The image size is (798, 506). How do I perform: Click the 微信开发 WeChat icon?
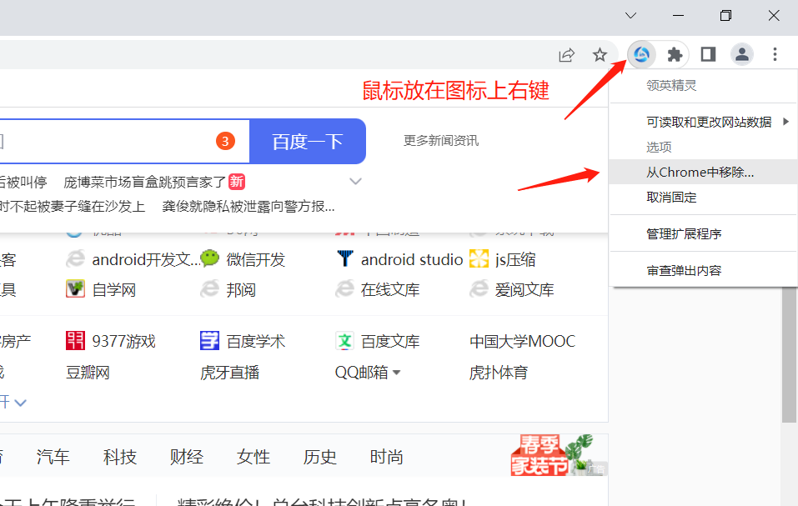(210, 259)
